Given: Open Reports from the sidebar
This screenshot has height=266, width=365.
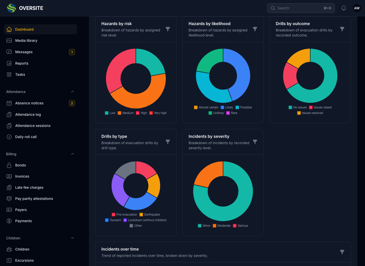Looking at the screenshot, I should click(x=41, y=63).
